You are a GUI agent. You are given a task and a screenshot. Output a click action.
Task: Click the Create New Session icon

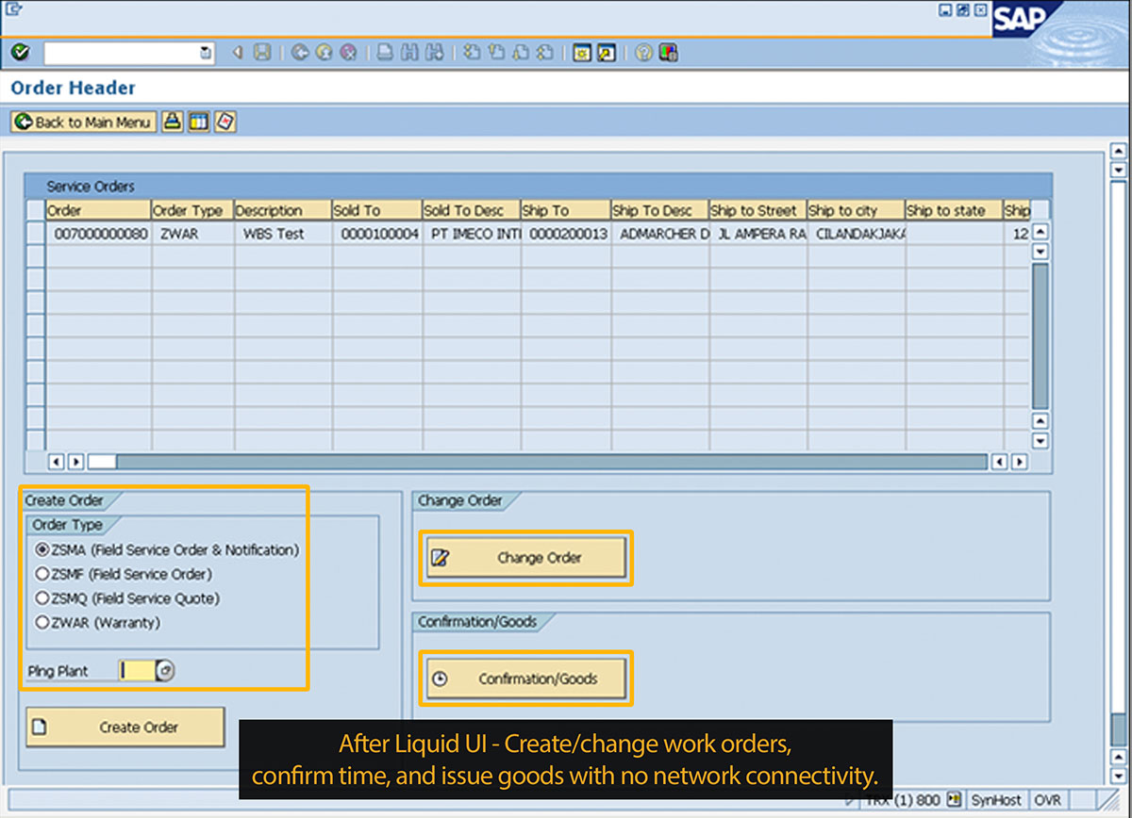583,53
